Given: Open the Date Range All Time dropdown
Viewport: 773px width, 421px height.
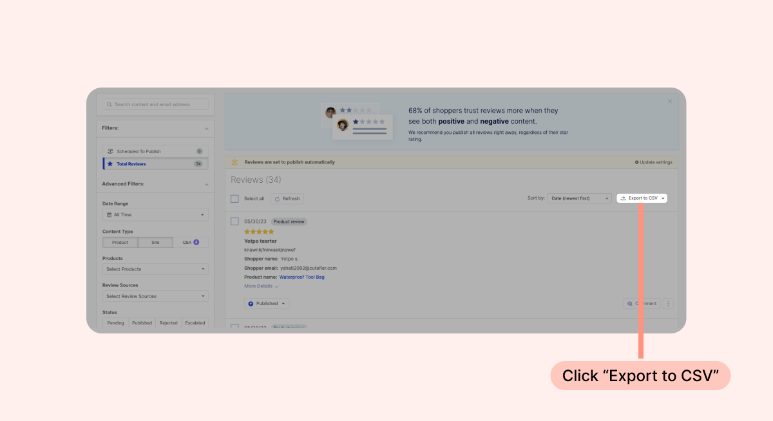Looking at the screenshot, I should [x=155, y=215].
